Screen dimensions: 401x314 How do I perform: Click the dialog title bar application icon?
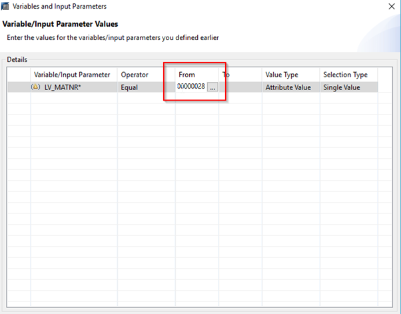tap(5, 6)
